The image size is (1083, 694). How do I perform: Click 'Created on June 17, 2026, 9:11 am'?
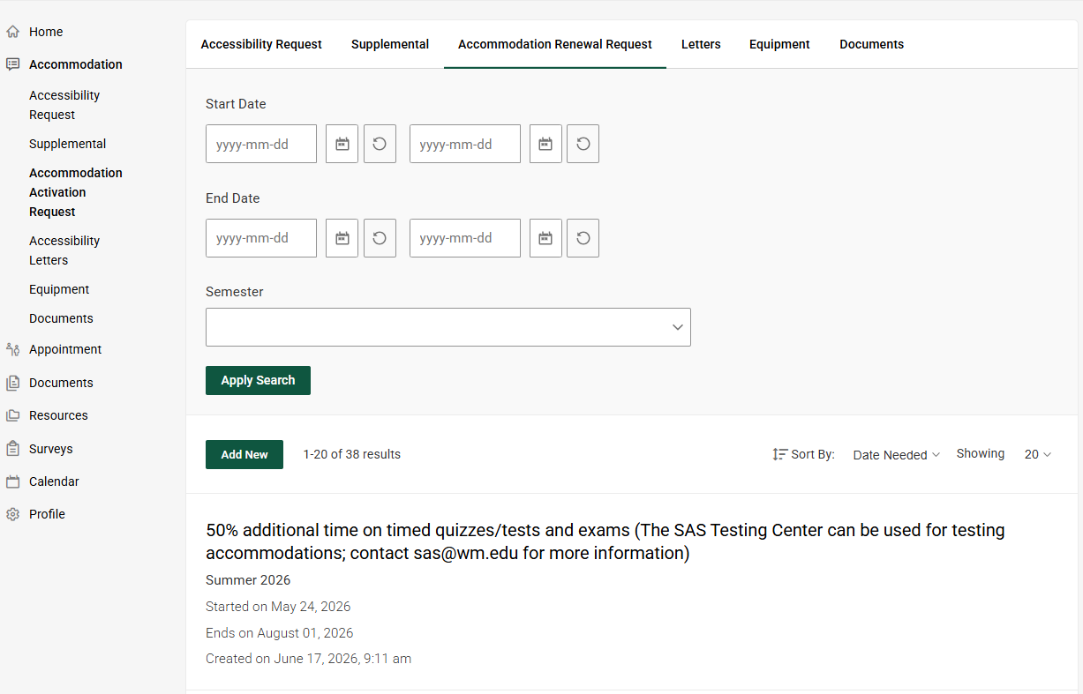tap(308, 659)
